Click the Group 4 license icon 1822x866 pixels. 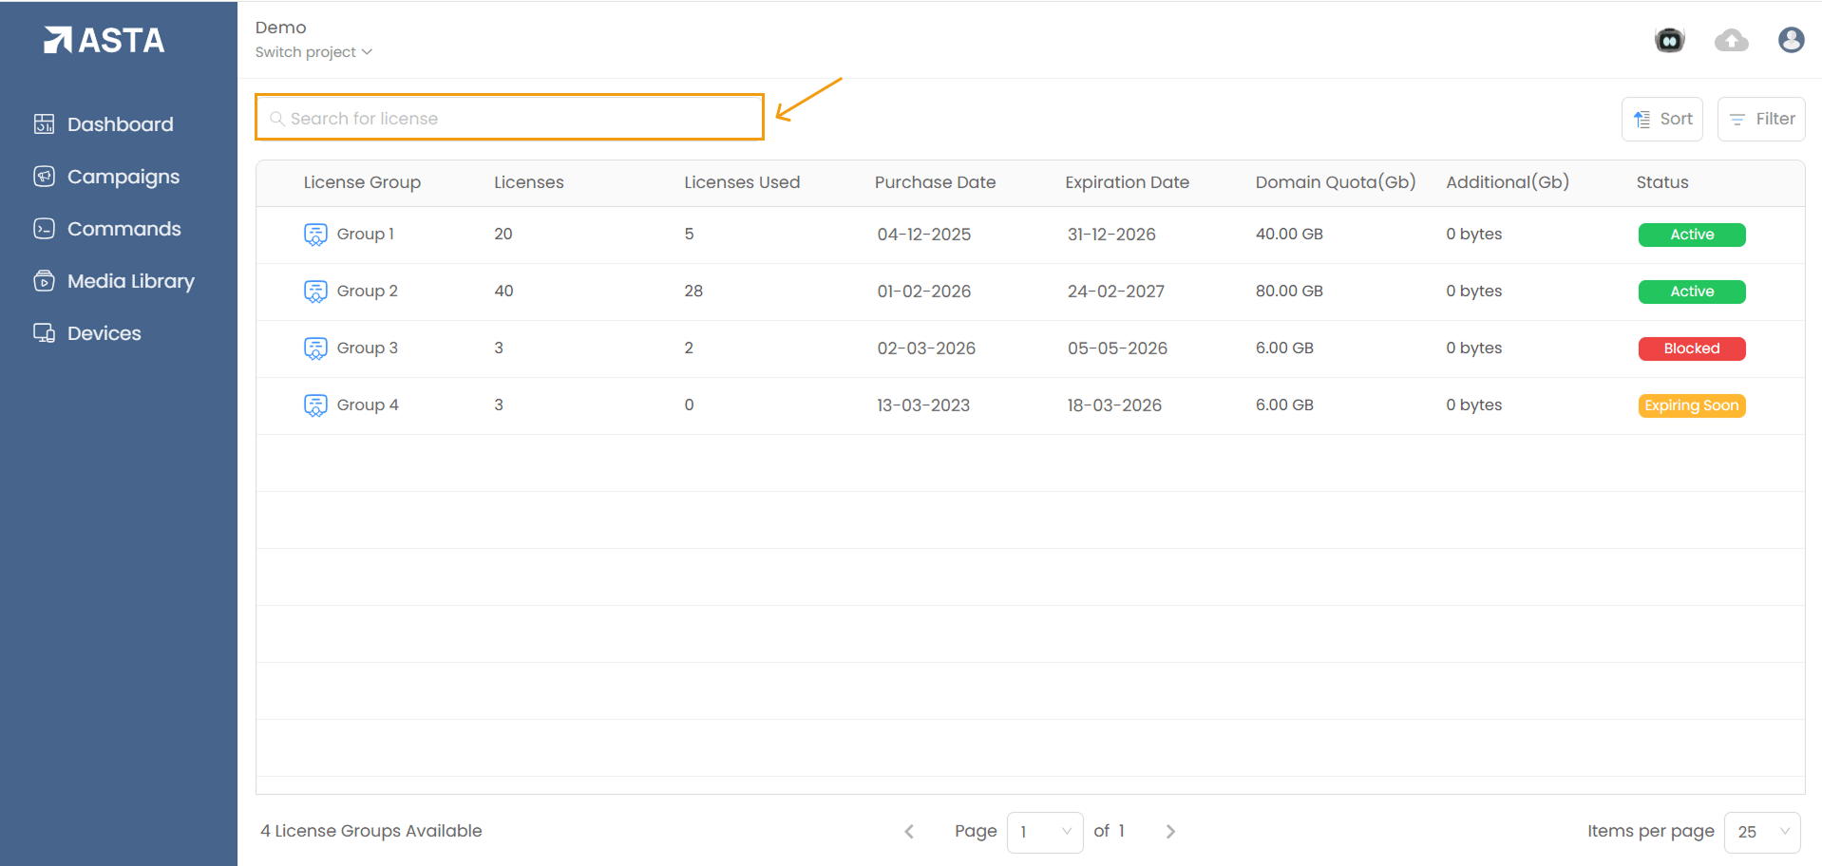pyautogui.click(x=315, y=405)
